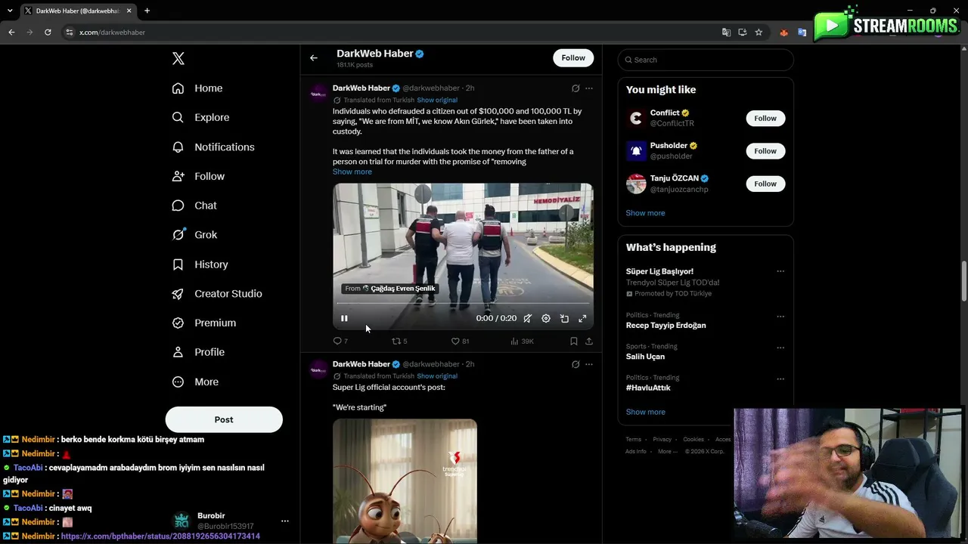The height and width of the screenshot is (544, 968).
Task: View analytics of the 39K-views post
Action: tap(522, 341)
